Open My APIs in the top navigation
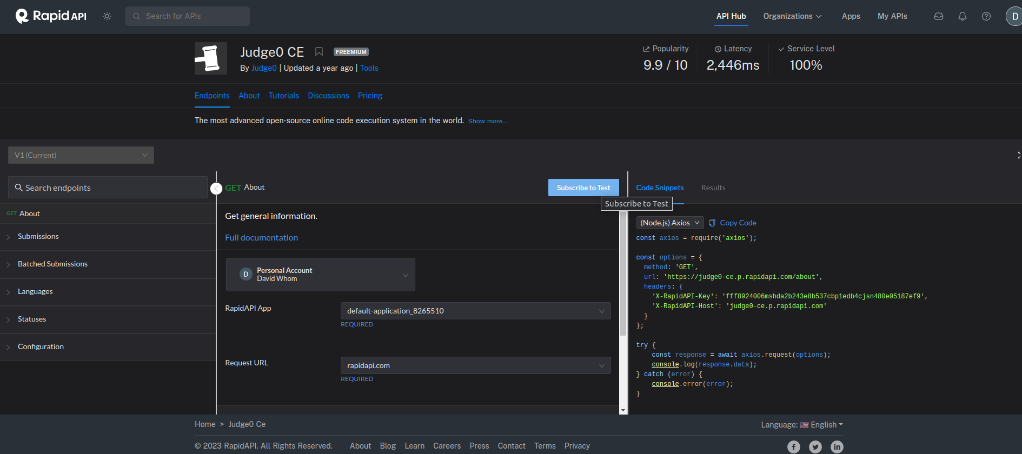 pos(892,16)
